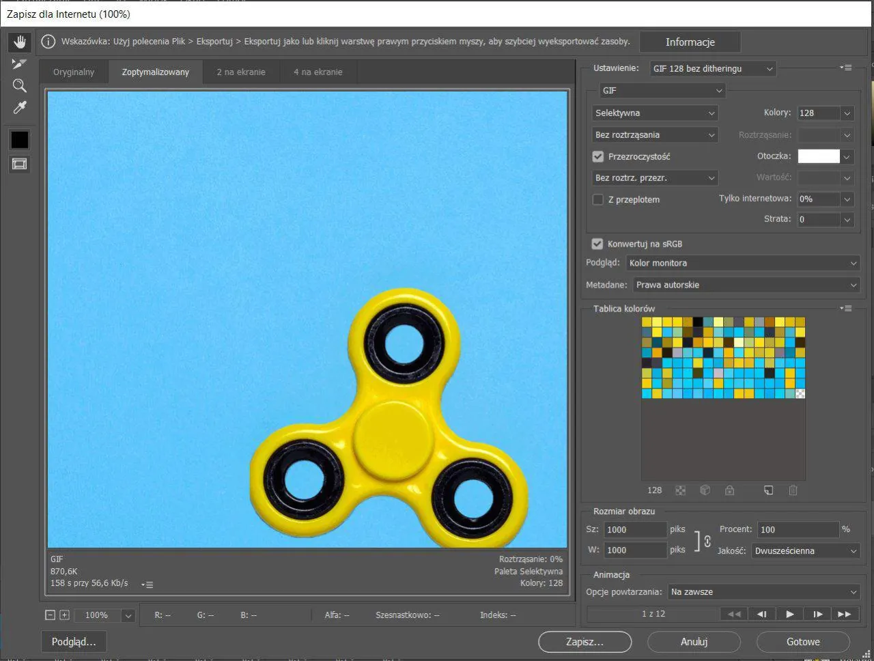Open the Podgląd preview in browser

click(x=73, y=642)
